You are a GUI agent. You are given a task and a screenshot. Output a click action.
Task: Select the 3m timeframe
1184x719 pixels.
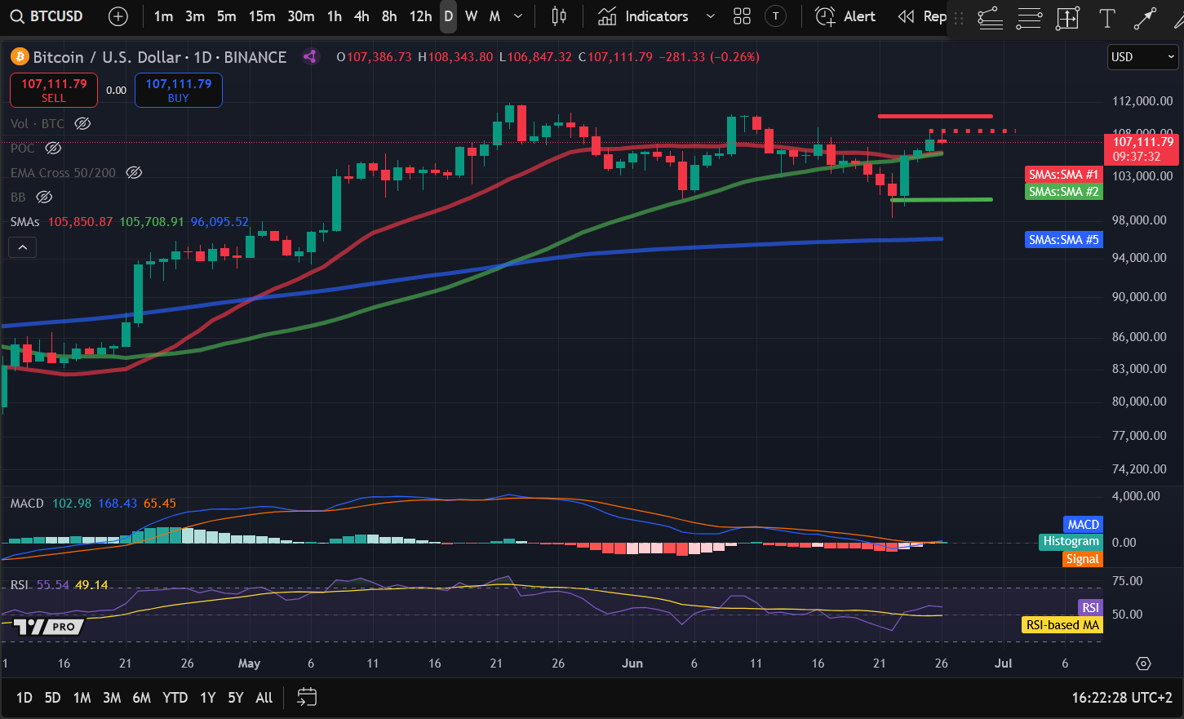[x=194, y=16]
